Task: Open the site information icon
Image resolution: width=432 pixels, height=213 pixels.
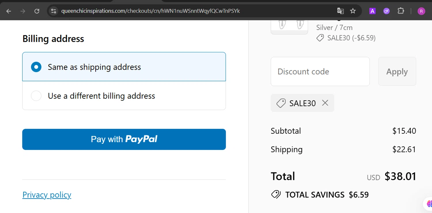Action: 54,11
